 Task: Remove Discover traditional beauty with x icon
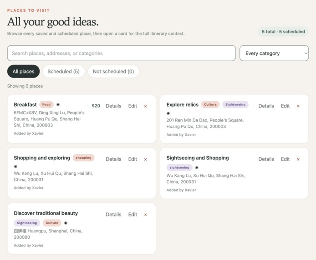pyautogui.click(x=146, y=215)
